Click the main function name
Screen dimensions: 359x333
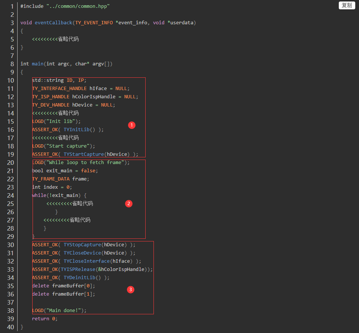coord(38,64)
